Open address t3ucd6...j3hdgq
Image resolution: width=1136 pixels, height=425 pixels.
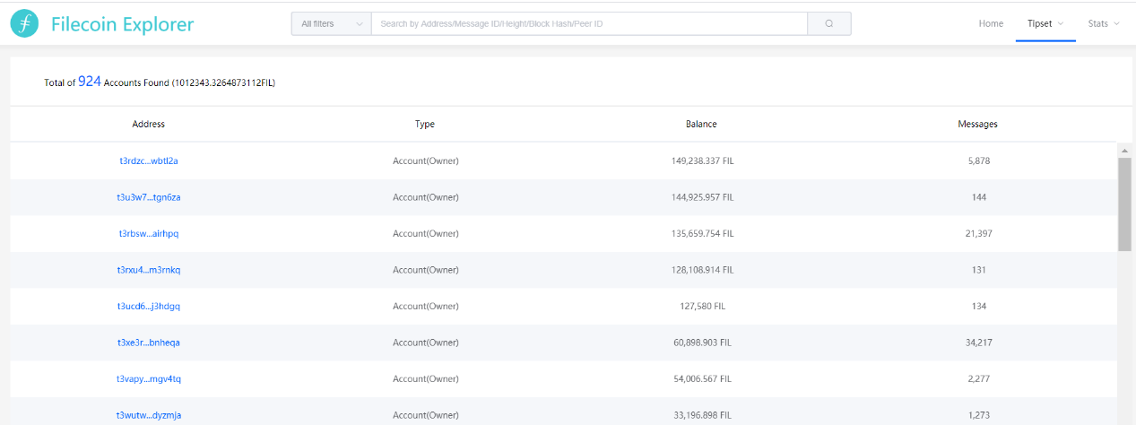(x=149, y=306)
